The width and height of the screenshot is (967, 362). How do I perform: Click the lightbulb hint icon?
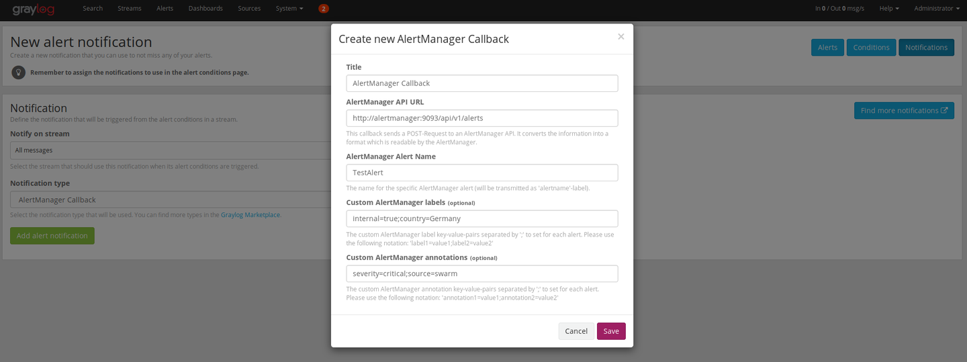[18, 73]
